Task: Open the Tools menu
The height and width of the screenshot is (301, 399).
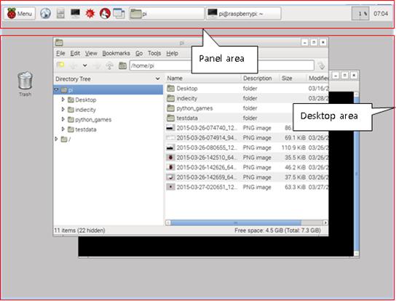Action: click(154, 53)
